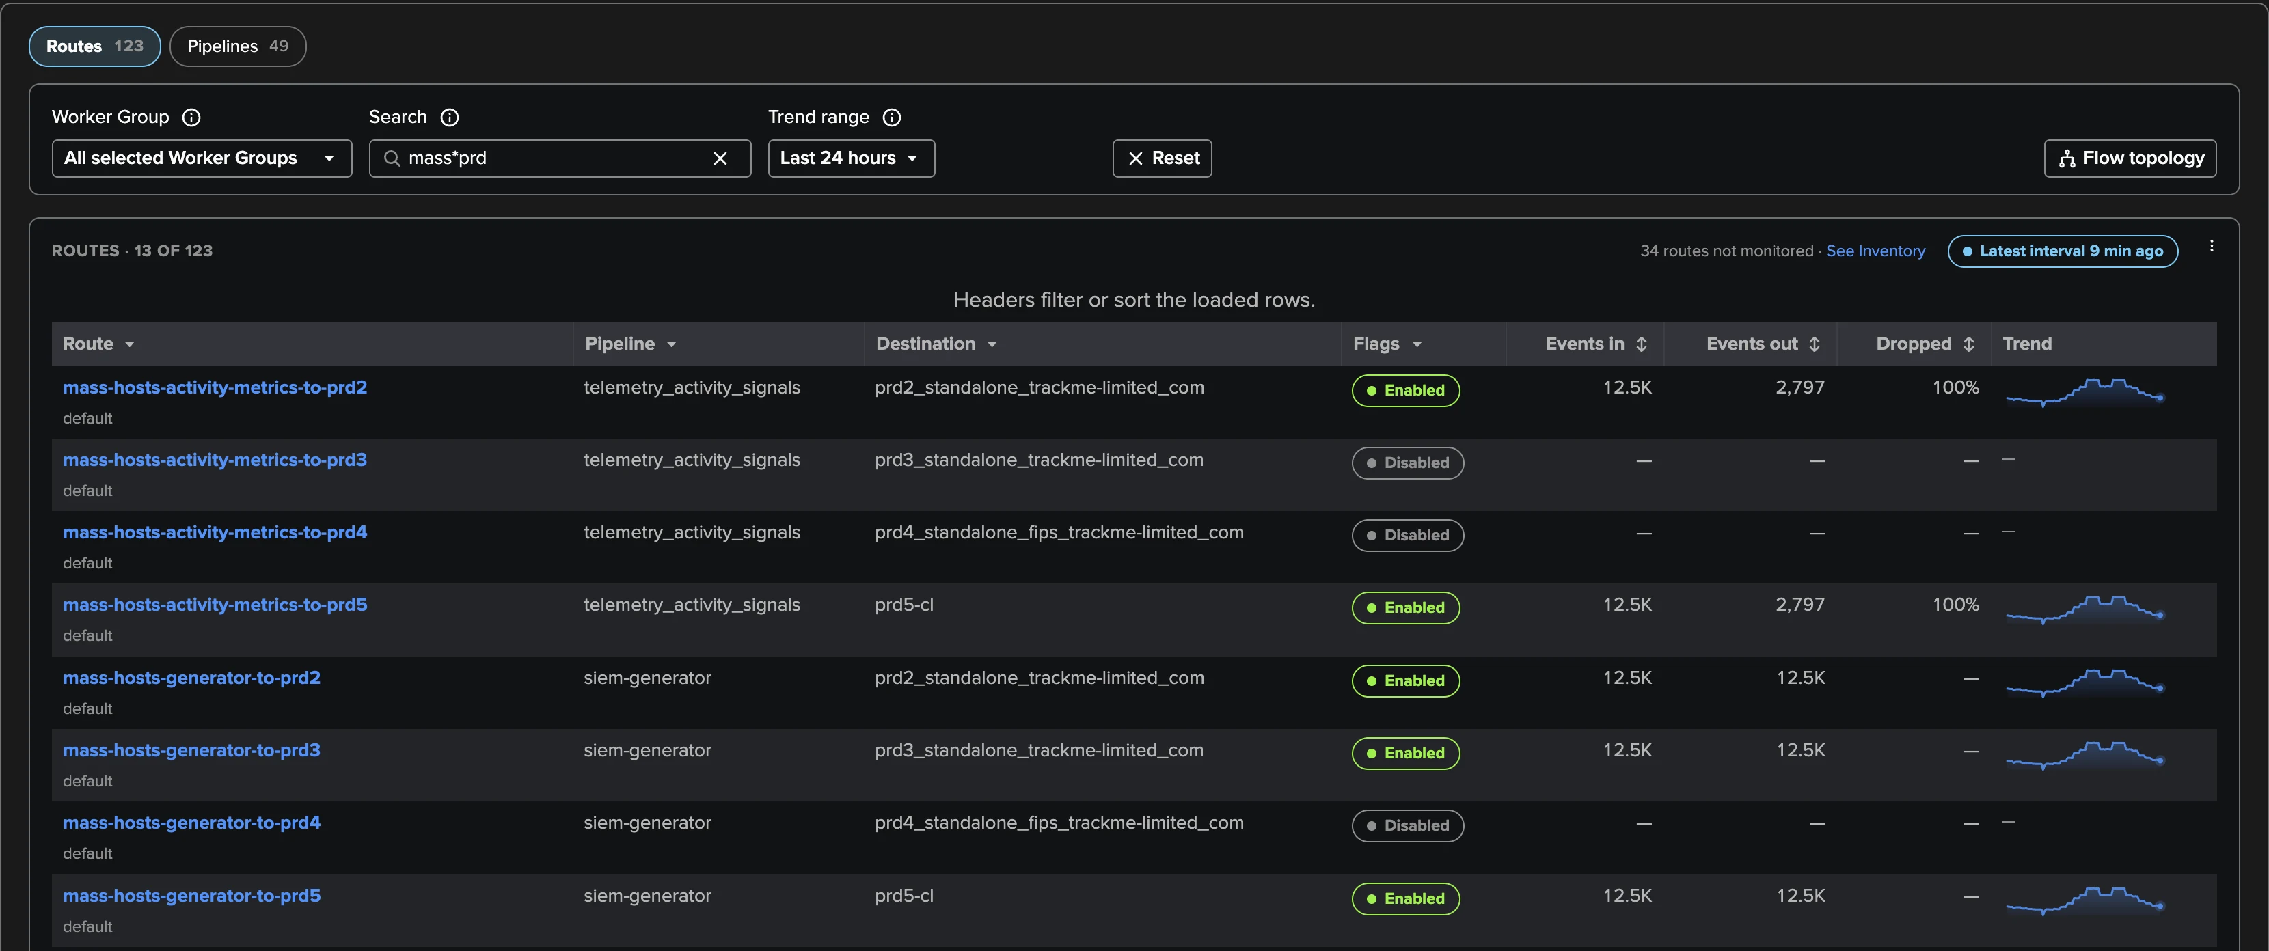Image resolution: width=2269 pixels, height=951 pixels.
Task: Open route mass-hosts-generator-to-prd4
Action: tap(191, 823)
